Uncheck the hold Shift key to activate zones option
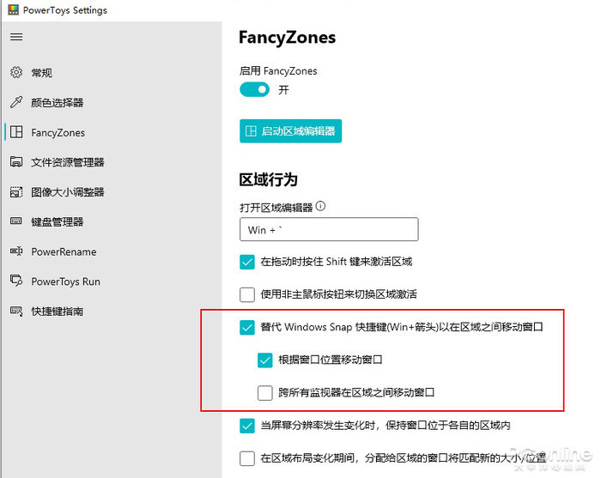Viewport: 601px width, 478px height. (247, 262)
